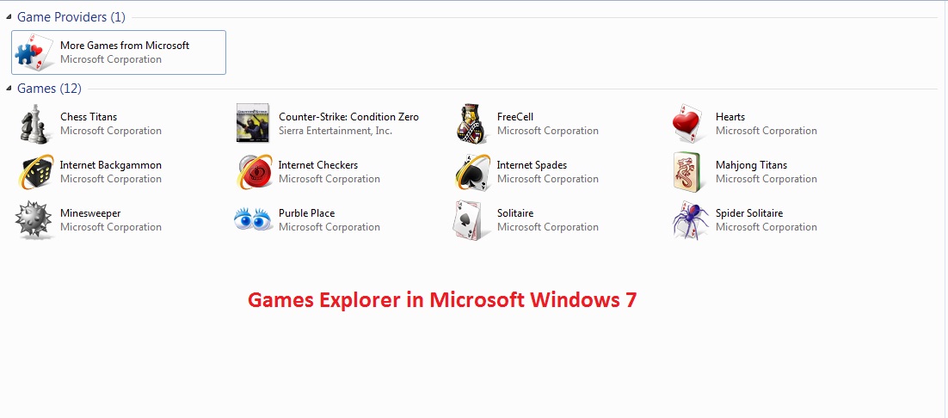Viewport: 948px width, 418px height.
Task: Open the Purble Place eyes icon
Action: coord(253,220)
